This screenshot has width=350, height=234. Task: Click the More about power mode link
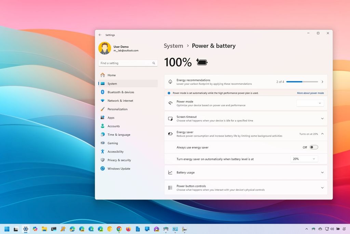point(310,93)
